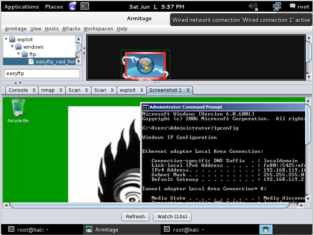
Task: Click the screenshot pane horizontal scrollbar left arrow
Action: point(6,205)
